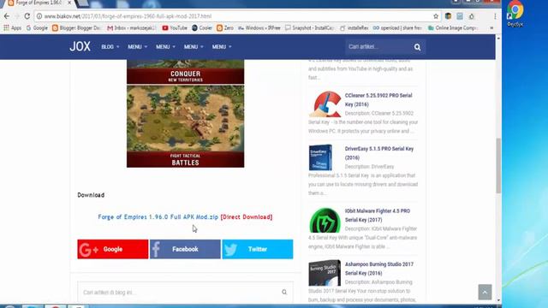Share the post on Facebook

tap(185, 249)
